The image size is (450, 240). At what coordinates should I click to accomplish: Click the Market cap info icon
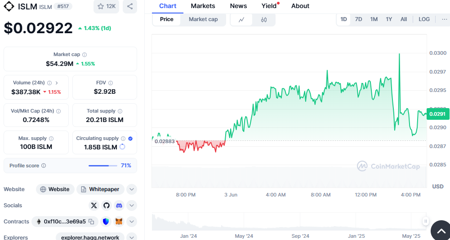tap(85, 54)
